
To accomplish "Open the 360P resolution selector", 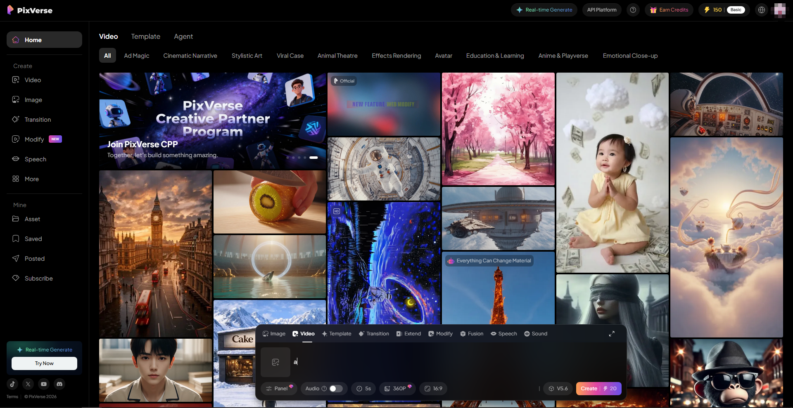I will point(397,389).
